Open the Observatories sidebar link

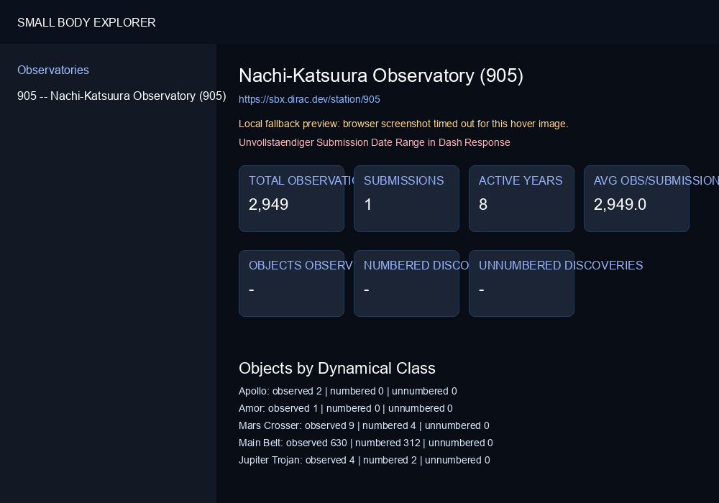[x=53, y=70]
